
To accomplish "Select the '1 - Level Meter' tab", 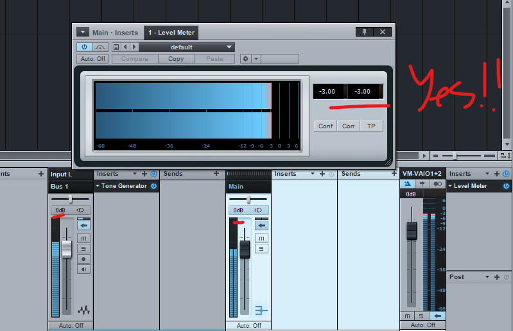I will (x=171, y=33).
